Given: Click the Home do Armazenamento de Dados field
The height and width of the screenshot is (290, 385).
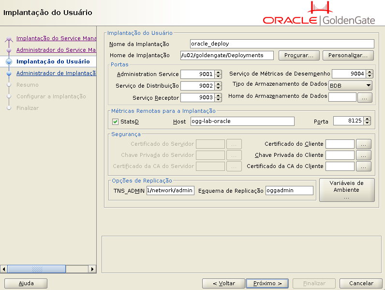Looking at the screenshot, I should pyautogui.click(x=342, y=97).
